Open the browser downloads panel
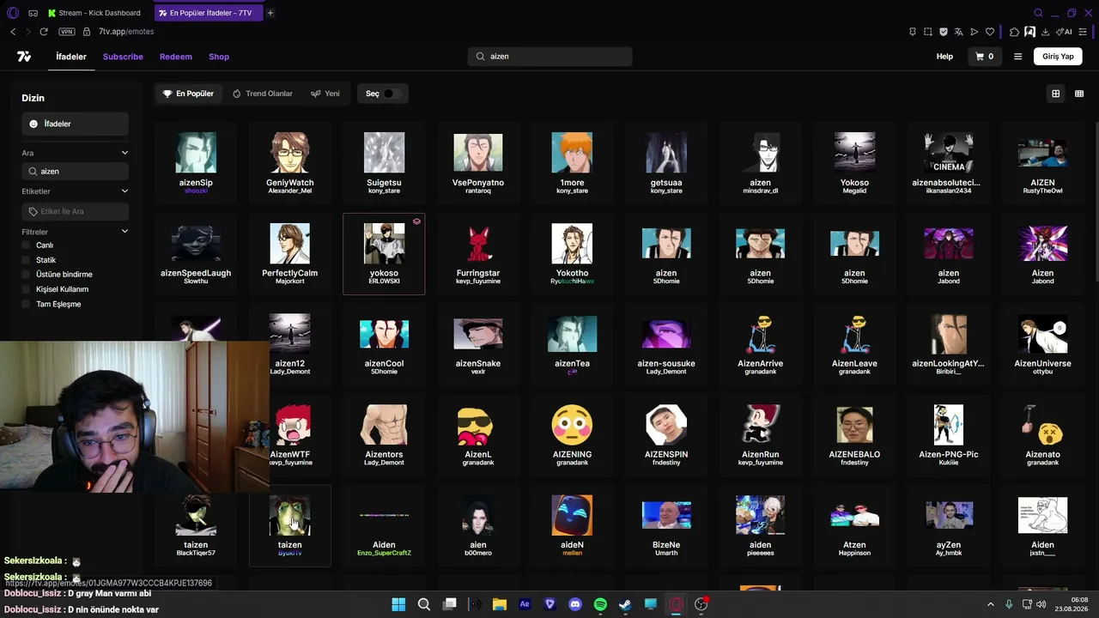 (x=1045, y=32)
